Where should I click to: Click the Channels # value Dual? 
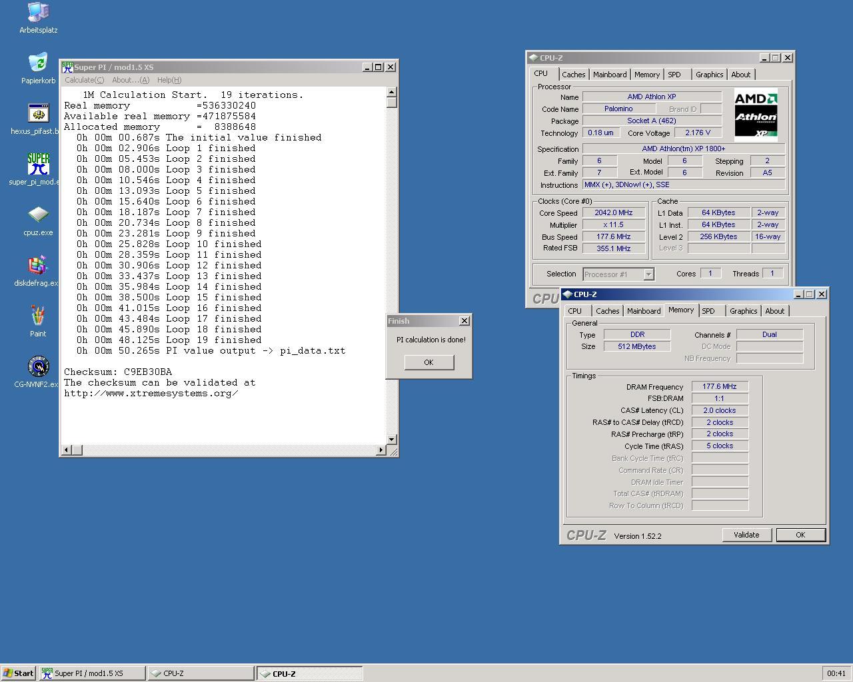(770, 334)
